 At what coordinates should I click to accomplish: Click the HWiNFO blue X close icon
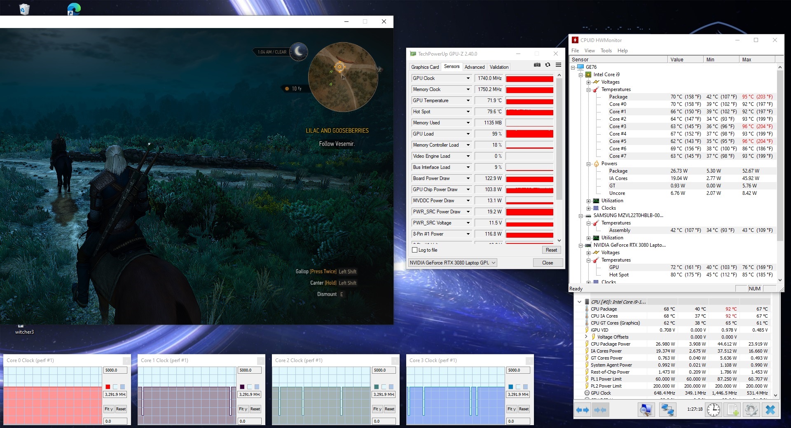point(770,410)
